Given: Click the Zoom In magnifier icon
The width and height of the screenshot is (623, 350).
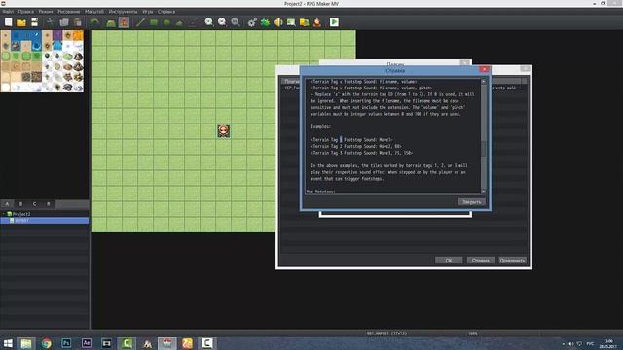Looking at the screenshot, I should [209, 22].
